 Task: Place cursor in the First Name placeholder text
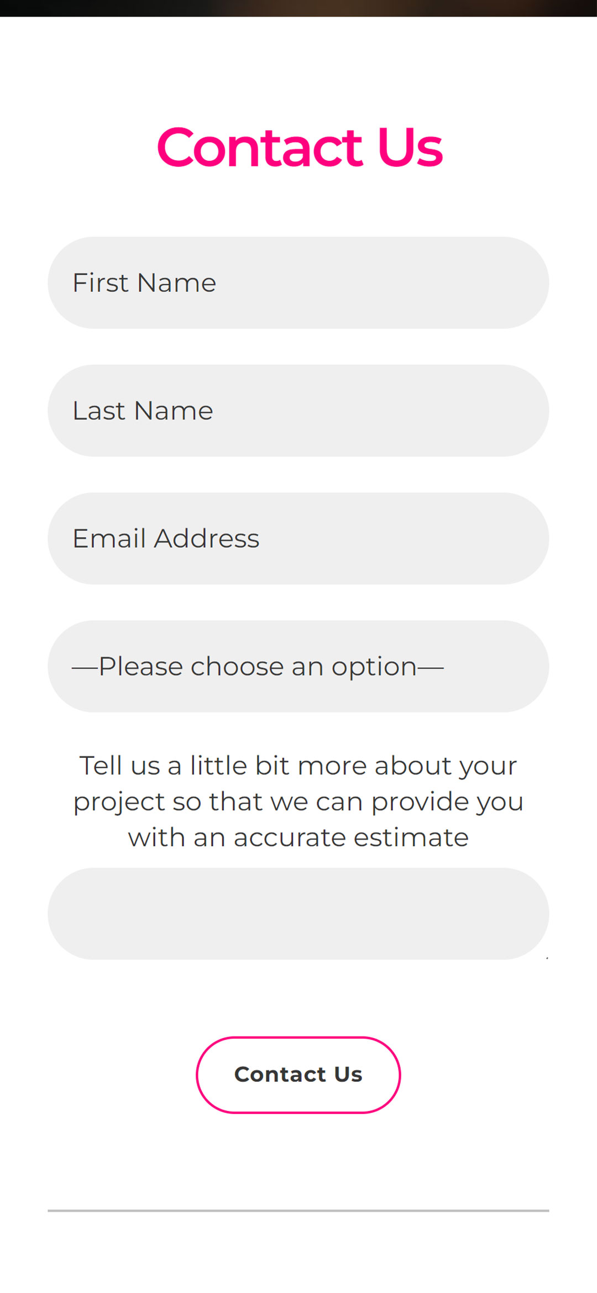click(144, 282)
